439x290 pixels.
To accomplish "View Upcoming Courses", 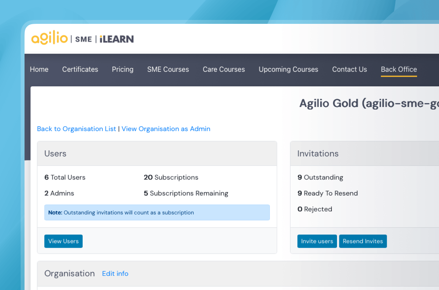I will pos(289,69).
